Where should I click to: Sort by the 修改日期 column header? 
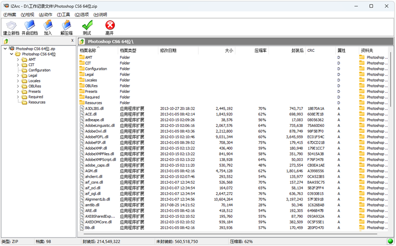pyautogui.click(x=178, y=50)
